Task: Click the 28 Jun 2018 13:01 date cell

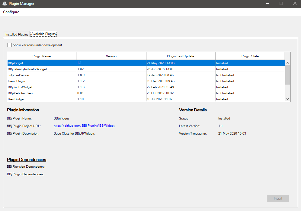Action: (x=181, y=69)
